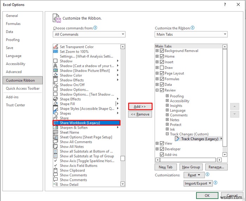
Task: Select Quick Access Toolbar category
Action: [x=23, y=88]
